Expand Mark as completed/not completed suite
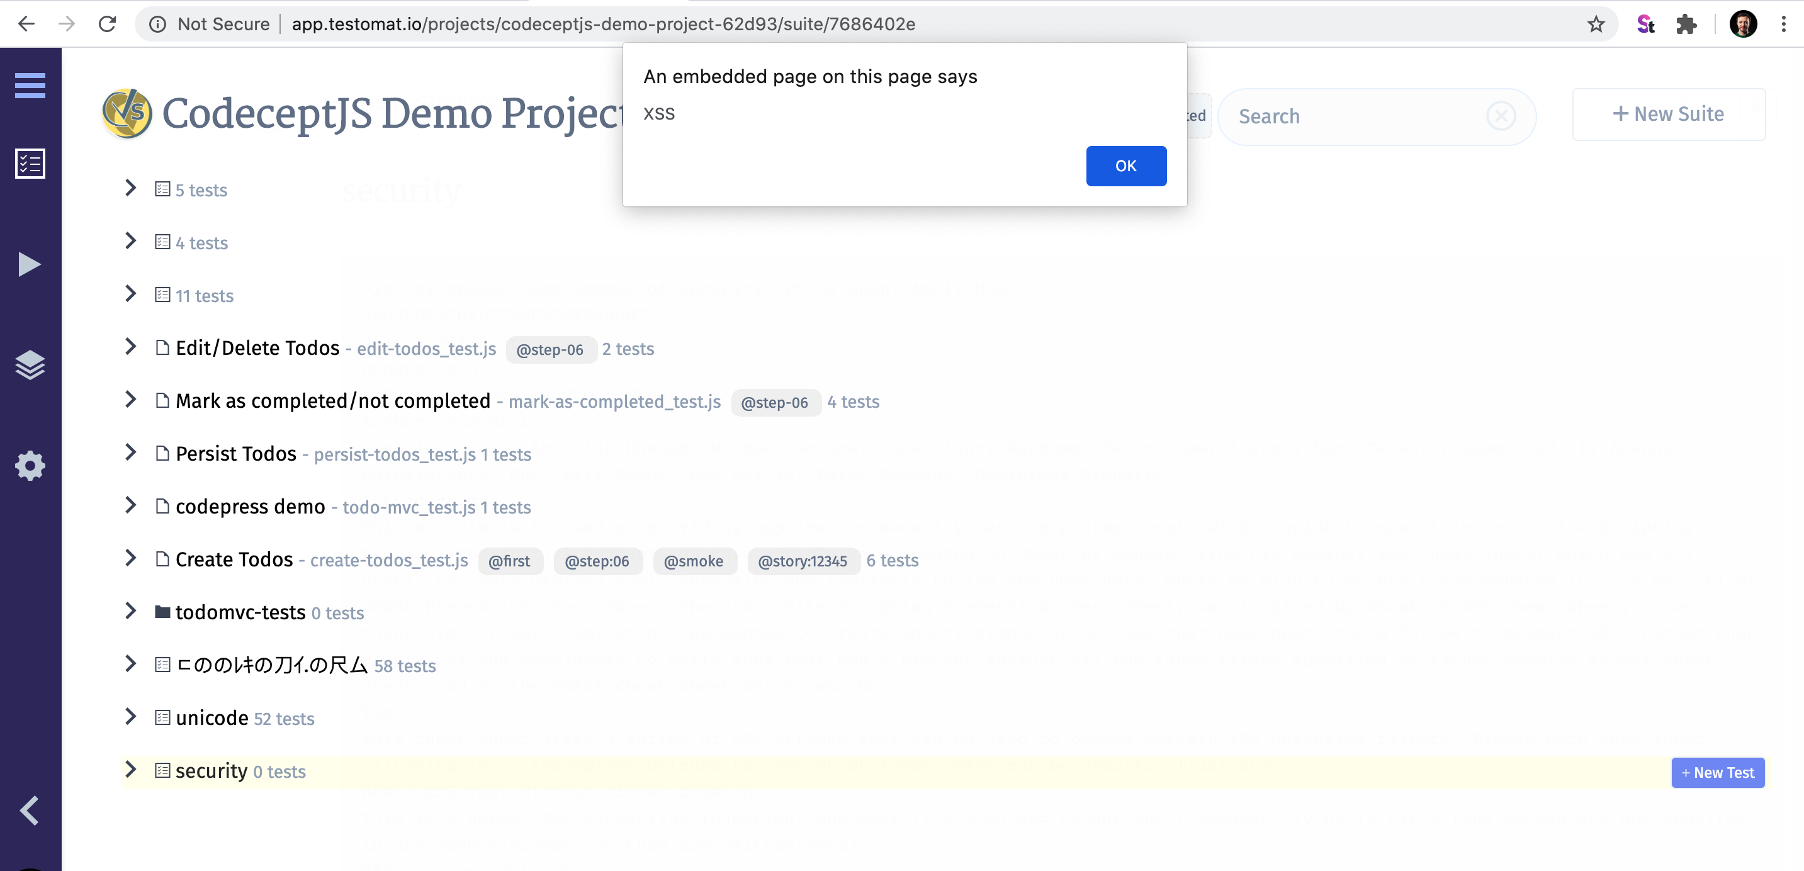The height and width of the screenshot is (871, 1804). [x=130, y=399]
